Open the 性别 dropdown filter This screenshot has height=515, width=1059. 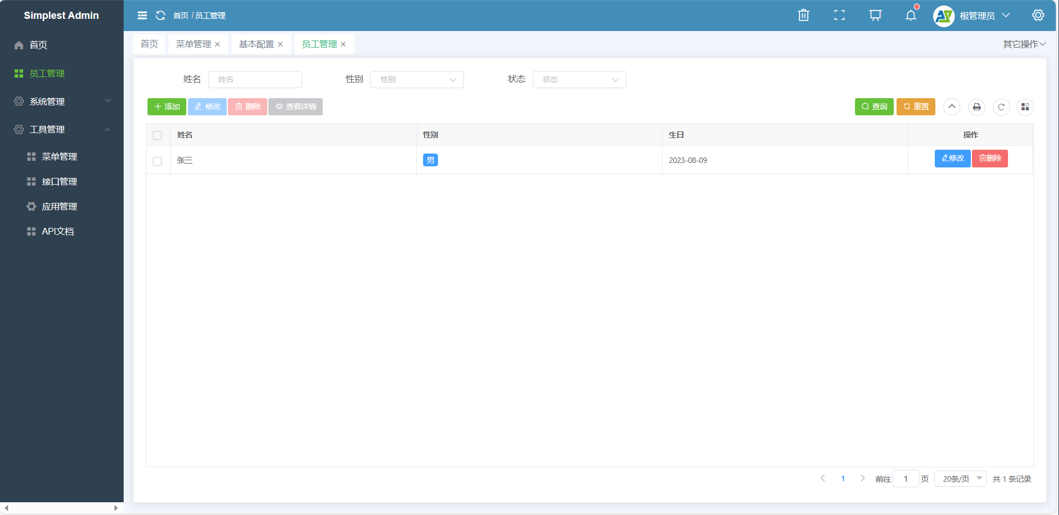pos(417,80)
